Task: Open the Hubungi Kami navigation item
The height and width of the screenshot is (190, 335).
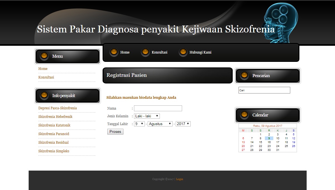Action: click(x=200, y=52)
